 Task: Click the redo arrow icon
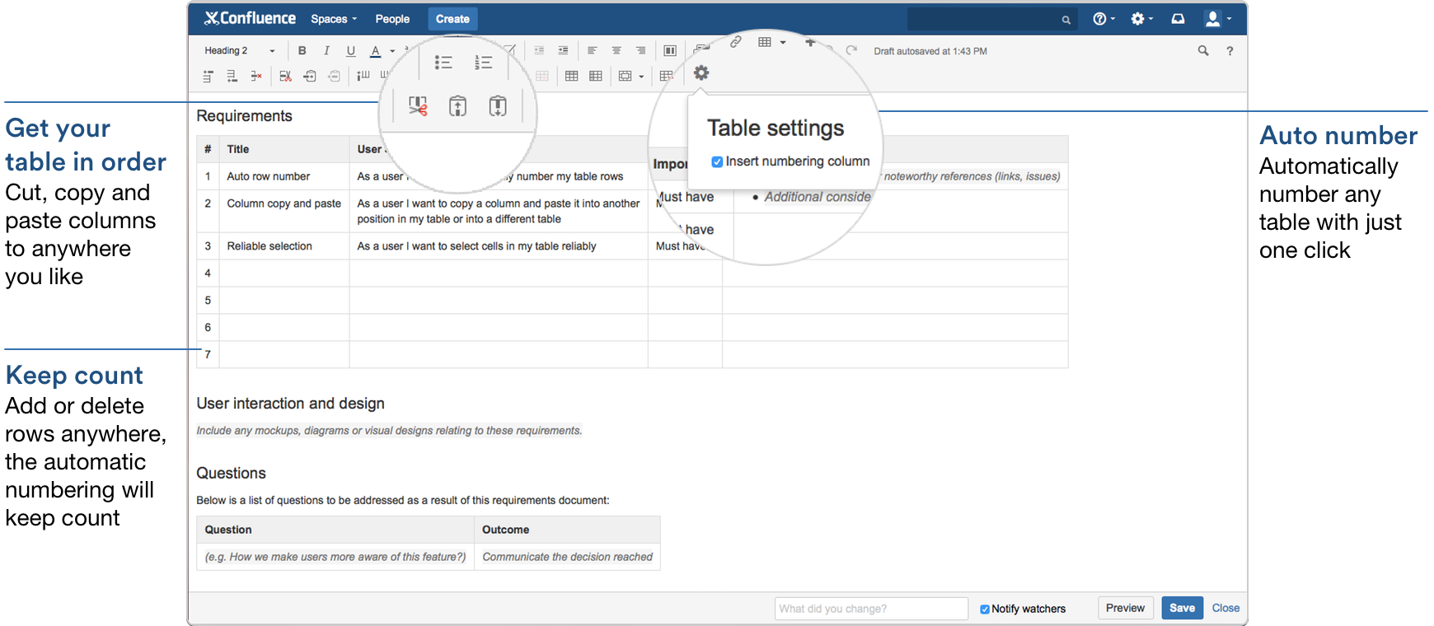[x=851, y=50]
